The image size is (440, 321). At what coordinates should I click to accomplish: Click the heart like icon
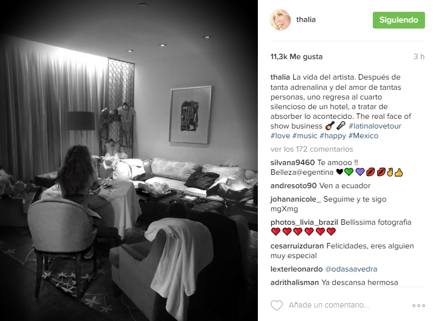tap(276, 305)
